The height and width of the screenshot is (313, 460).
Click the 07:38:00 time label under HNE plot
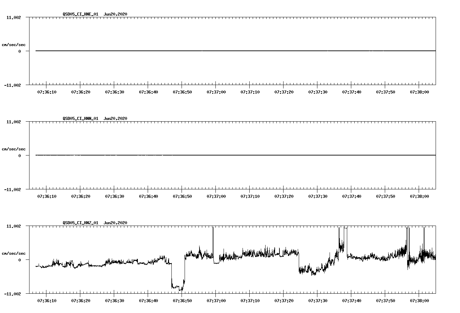419,92
